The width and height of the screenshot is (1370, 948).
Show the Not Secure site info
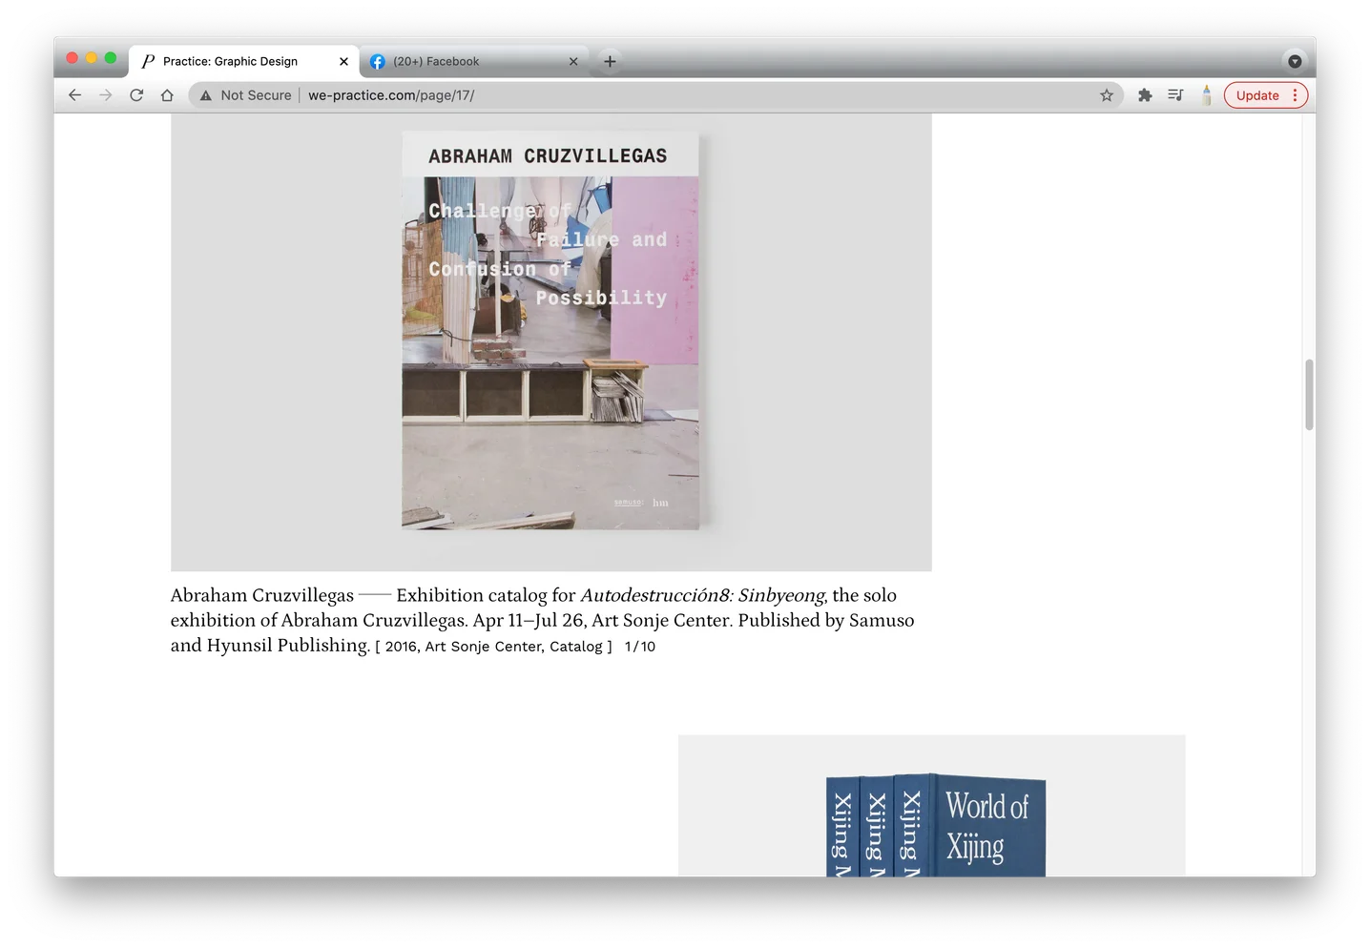(x=245, y=95)
